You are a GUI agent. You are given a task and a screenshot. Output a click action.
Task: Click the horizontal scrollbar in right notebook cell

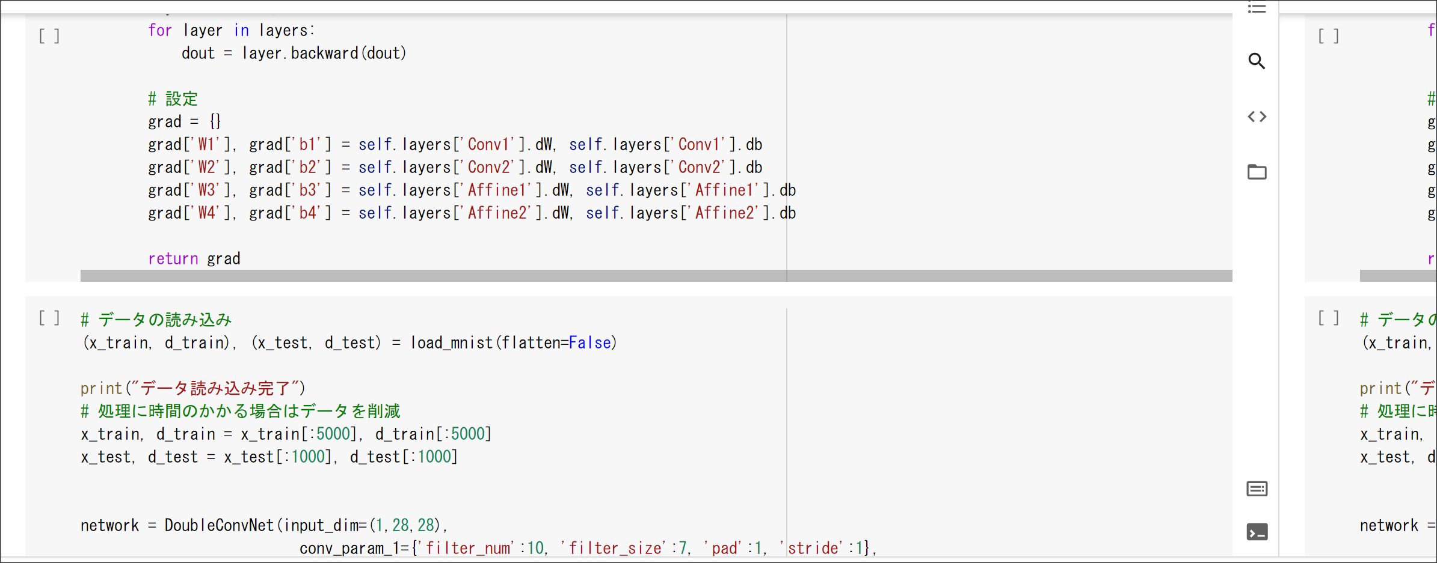pyautogui.click(x=1398, y=276)
